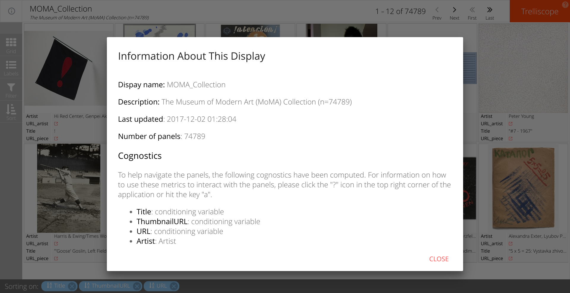Viewport: 570px width, 293px height.
Task: Click the '"#7 - 1967"' title label
Action: (x=520, y=131)
